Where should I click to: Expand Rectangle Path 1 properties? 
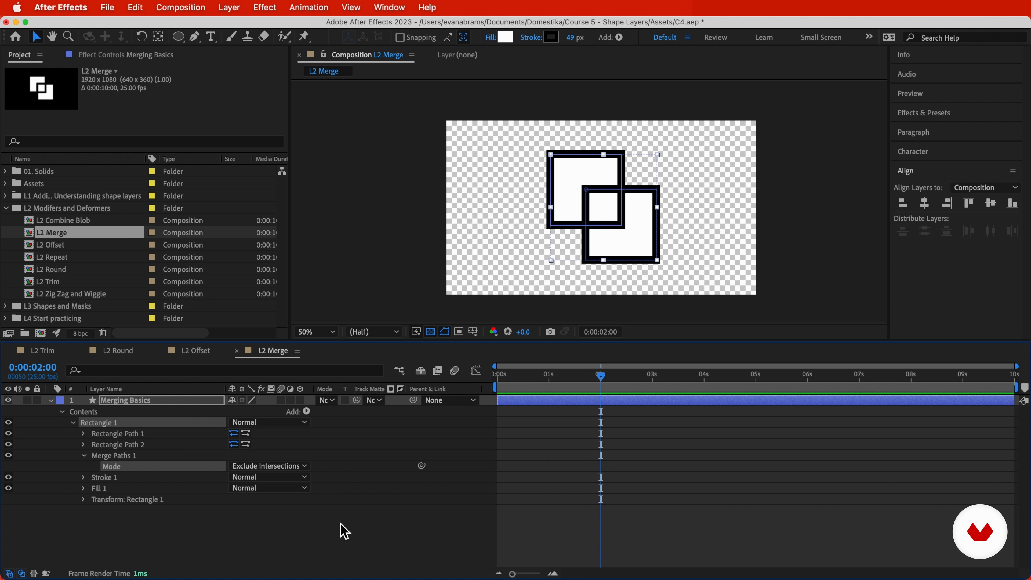tap(83, 433)
